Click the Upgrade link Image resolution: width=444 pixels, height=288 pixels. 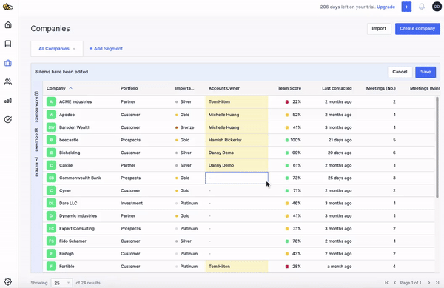pos(386,7)
